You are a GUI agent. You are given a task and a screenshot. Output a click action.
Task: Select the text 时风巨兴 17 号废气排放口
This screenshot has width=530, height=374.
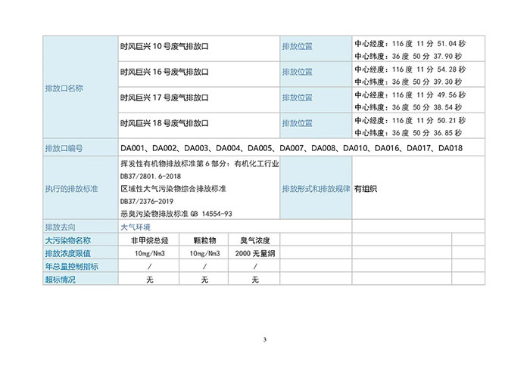(x=164, y=97)
